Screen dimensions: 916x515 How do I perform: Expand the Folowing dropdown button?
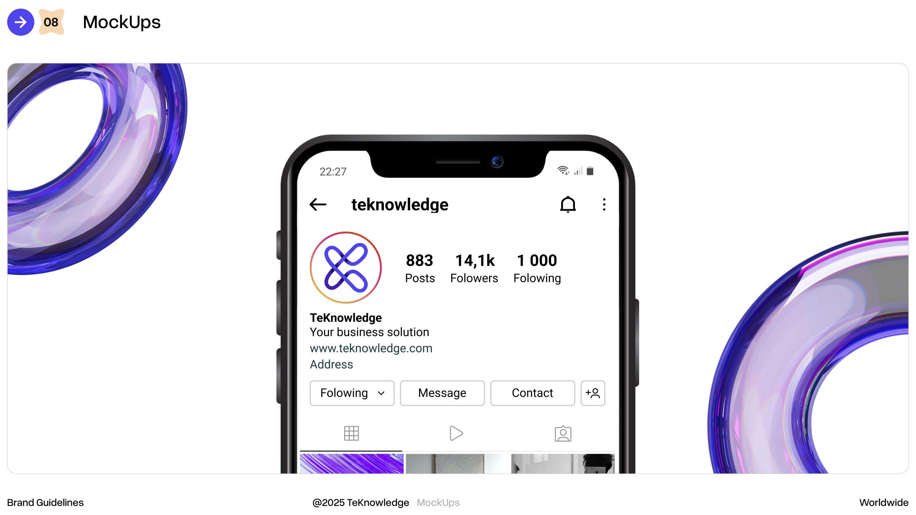click(x=352, y=393)
